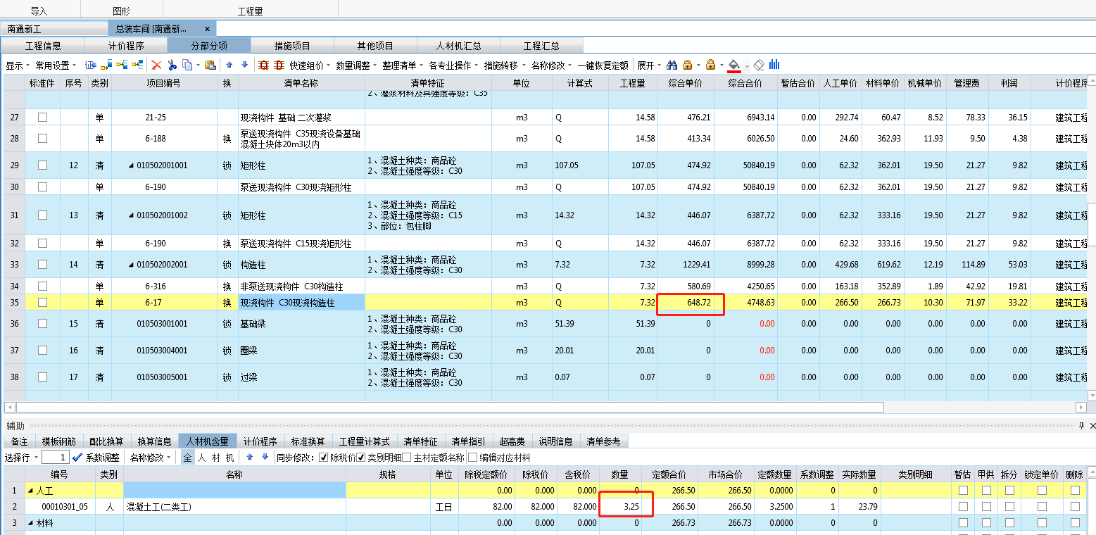Click the fill color paint bucket swatch
Image resolution: width=1096 pixels, height=535 pixels.
coord(734,65)
